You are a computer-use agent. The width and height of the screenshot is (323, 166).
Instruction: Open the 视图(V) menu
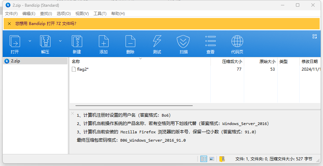point(82,14)
